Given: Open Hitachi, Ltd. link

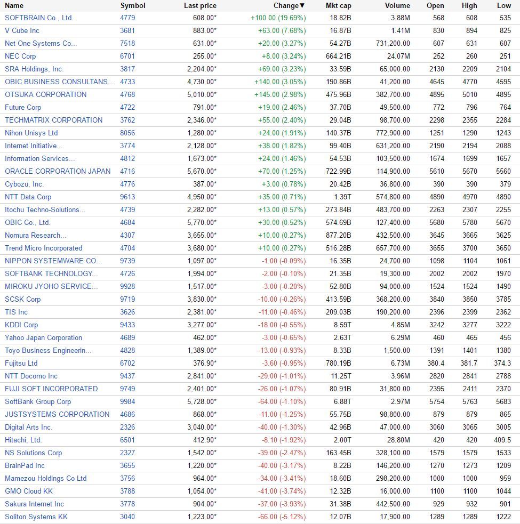Looking at the screenshot, I should (23, 440).
